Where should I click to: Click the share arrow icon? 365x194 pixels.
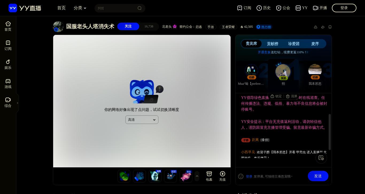(x=323, y=27)
